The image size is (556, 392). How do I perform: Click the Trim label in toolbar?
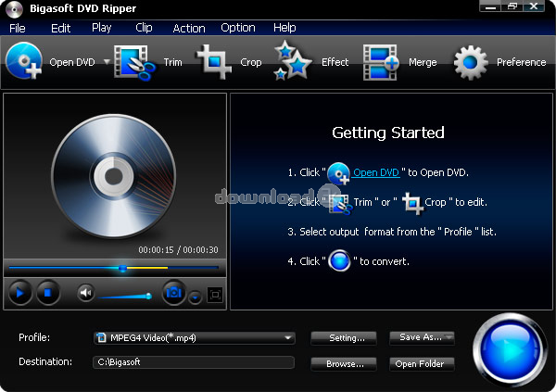click(x=172, y=62)
